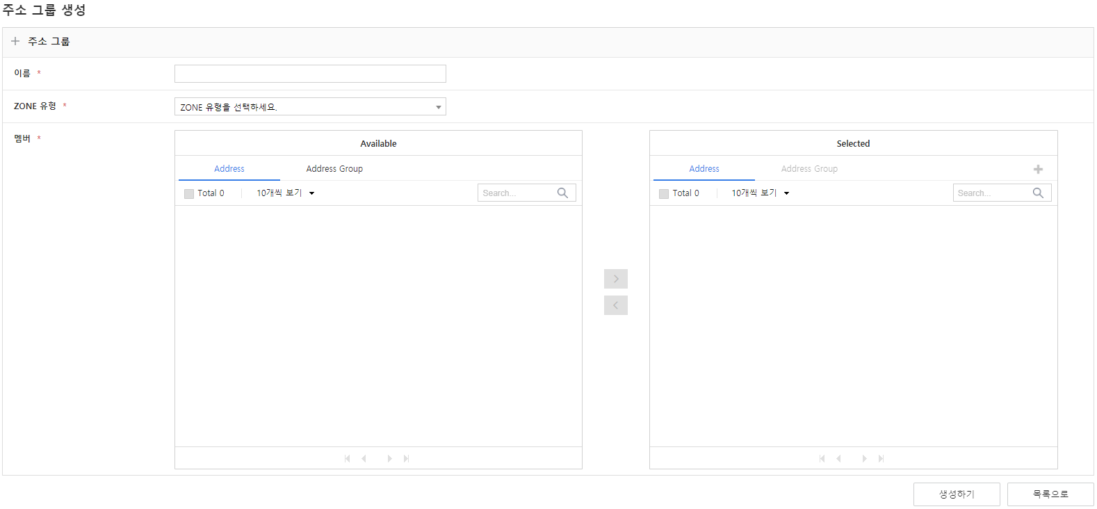This screenshot has height=509, width=1097.
Task: Click the move-left arrow between the lists
Action: pyautogui.click(x=616, y=305)
